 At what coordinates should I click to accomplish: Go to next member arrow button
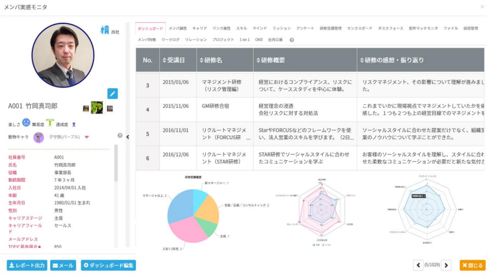click(446, 265)
